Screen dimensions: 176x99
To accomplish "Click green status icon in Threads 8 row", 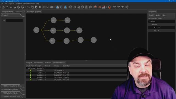I will tap(31, 79).
